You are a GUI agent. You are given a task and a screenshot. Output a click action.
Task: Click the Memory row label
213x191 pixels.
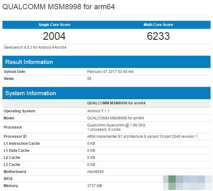pos(11,186)
